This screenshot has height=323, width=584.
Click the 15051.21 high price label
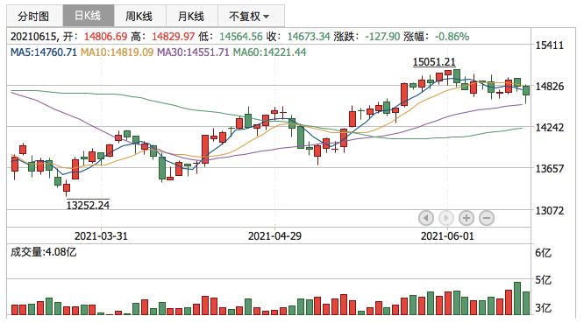[x=434, y=61]
